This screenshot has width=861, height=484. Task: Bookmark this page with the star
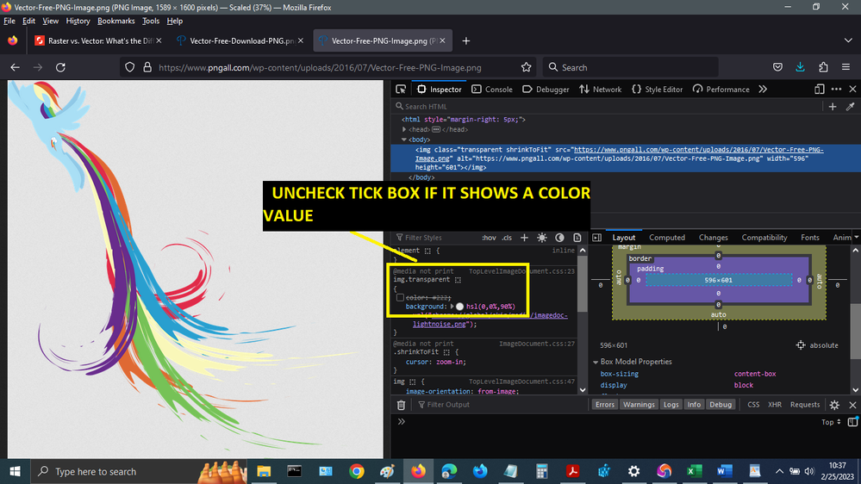(526, 67)
